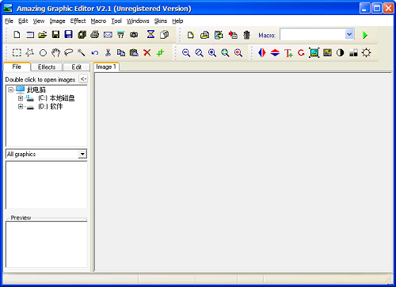Viewport: 396px width, 287px height.
Task: Flip image horizontally
Action: (x=262, y=52)
